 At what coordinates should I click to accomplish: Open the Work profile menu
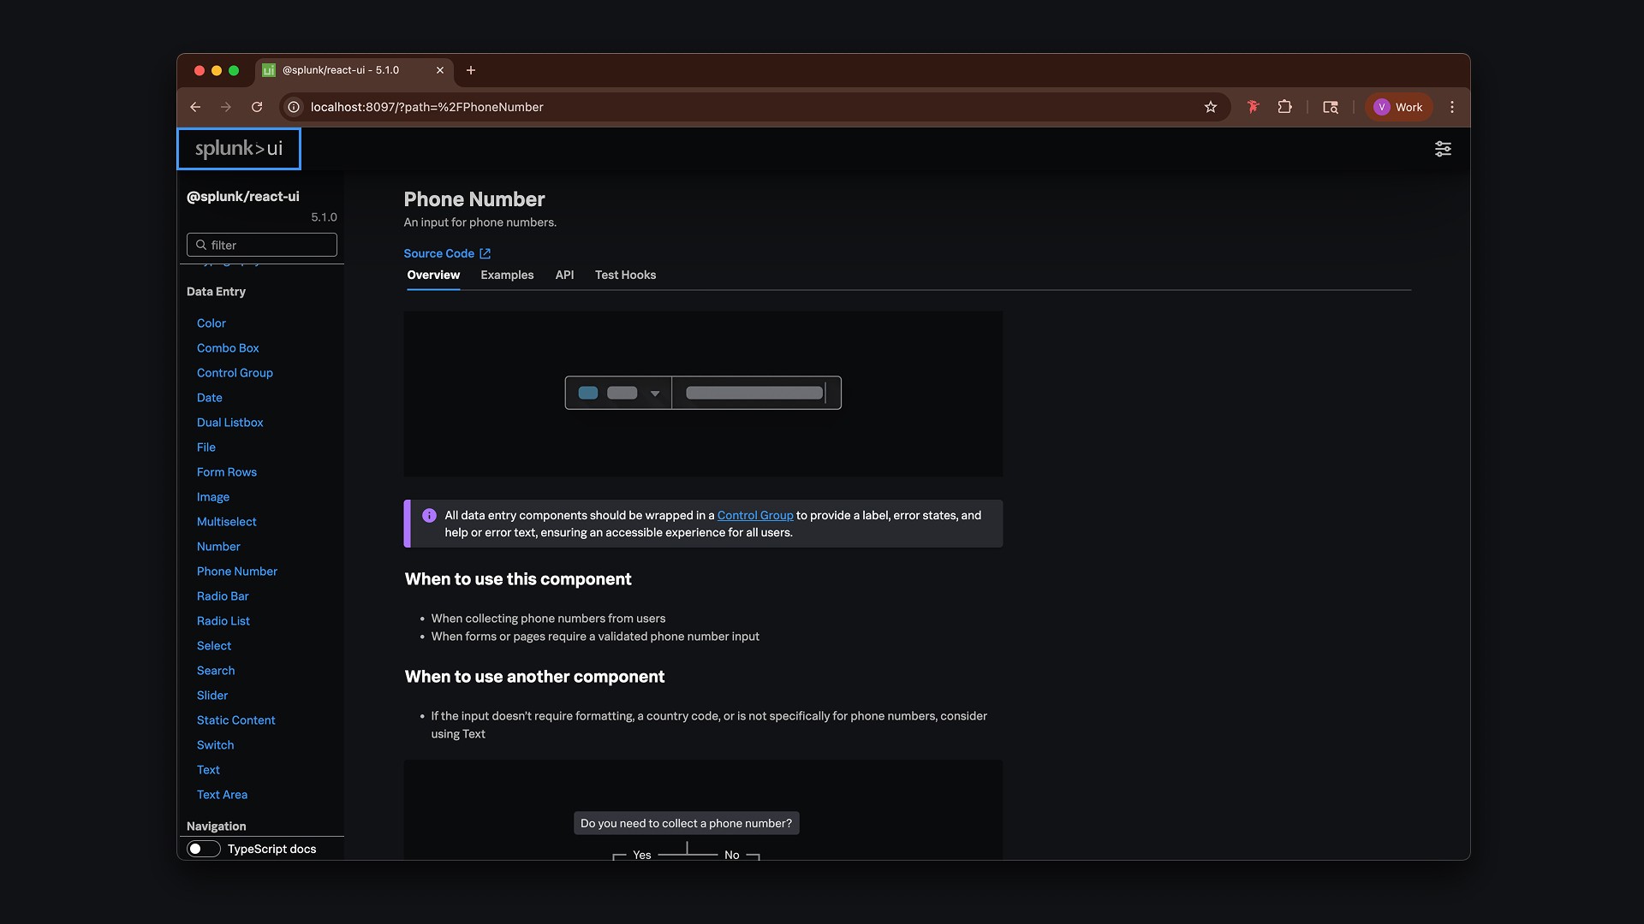[1398, 107]
